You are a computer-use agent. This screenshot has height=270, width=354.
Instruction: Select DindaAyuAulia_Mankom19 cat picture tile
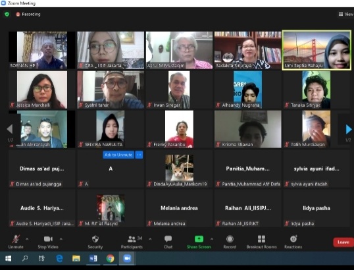coord(179,169)
